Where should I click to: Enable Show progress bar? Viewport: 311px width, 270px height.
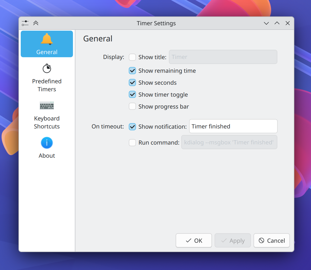pos(132,106)
